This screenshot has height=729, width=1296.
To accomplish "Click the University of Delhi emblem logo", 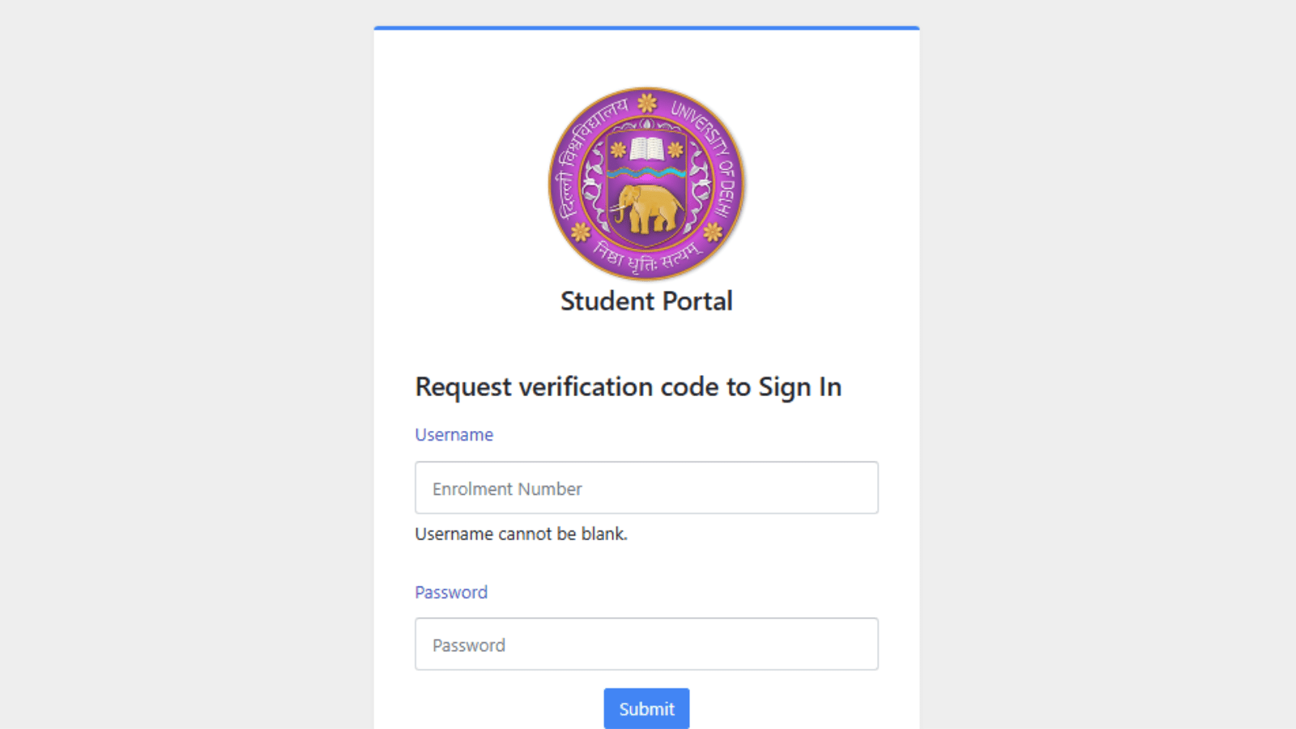I will pyautogui.click(x=646, y=184).
